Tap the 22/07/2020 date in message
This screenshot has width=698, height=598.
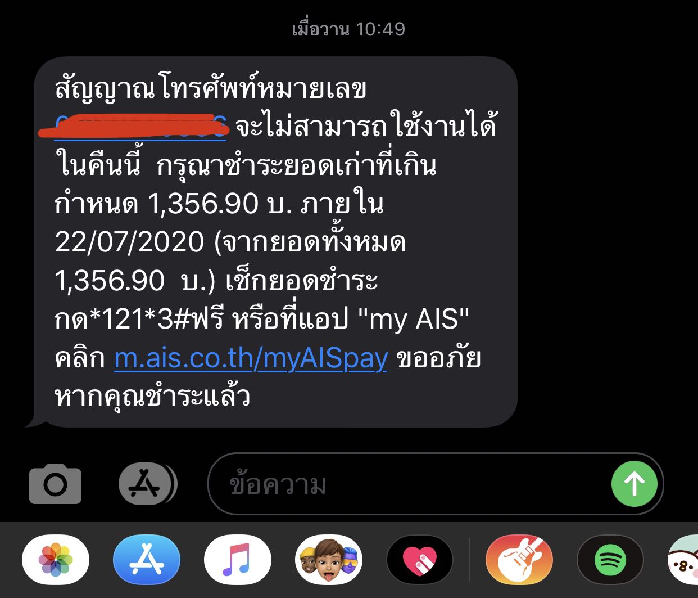tap(130, 242)
